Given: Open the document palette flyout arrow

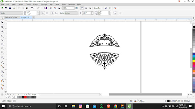Looking at the screenshot, I should [x=6, y=97].
